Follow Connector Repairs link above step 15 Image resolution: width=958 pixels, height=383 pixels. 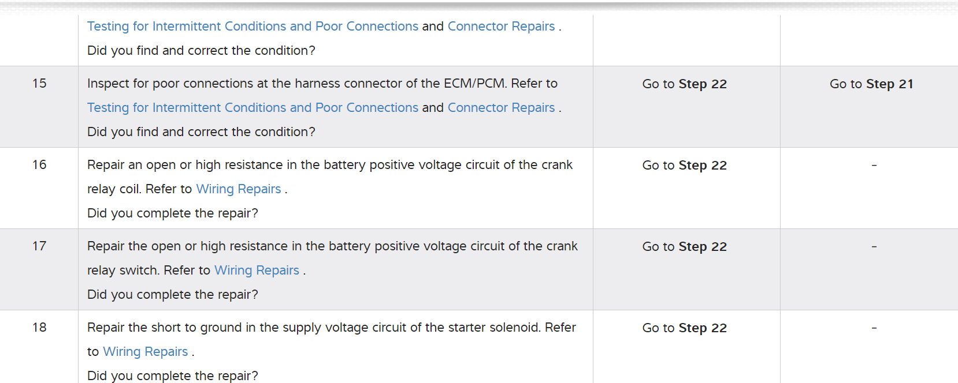coord(501,27)
